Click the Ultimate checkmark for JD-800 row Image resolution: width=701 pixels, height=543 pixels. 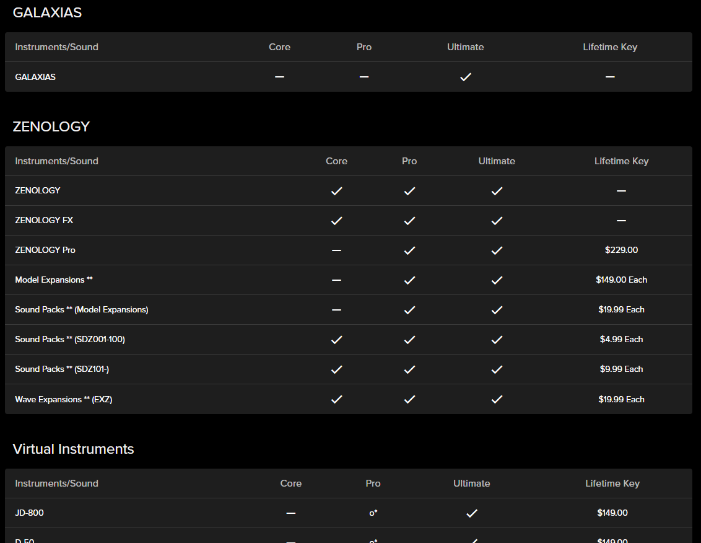coord(472,513)
